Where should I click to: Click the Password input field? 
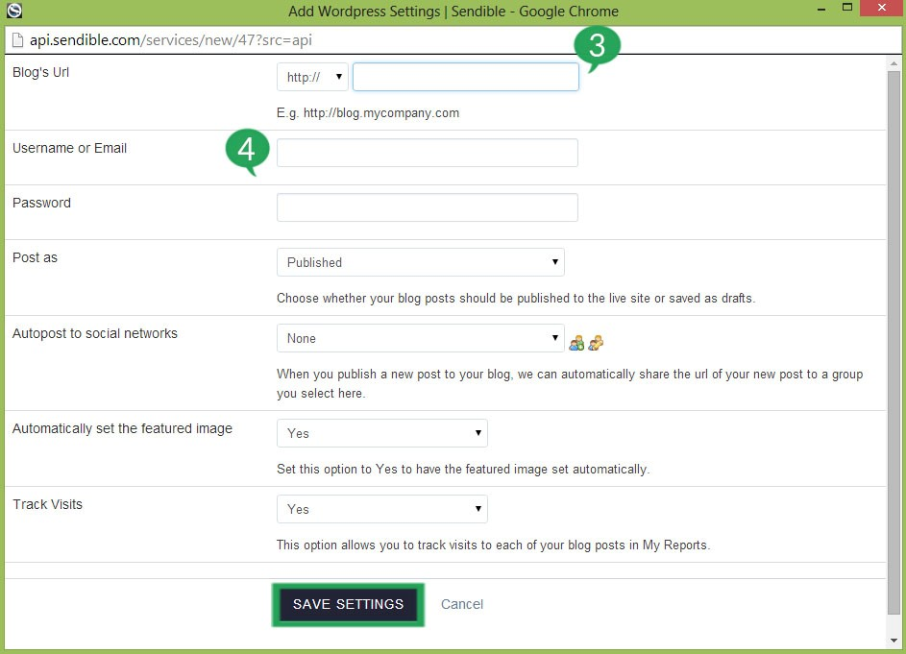tap(427, 207)
